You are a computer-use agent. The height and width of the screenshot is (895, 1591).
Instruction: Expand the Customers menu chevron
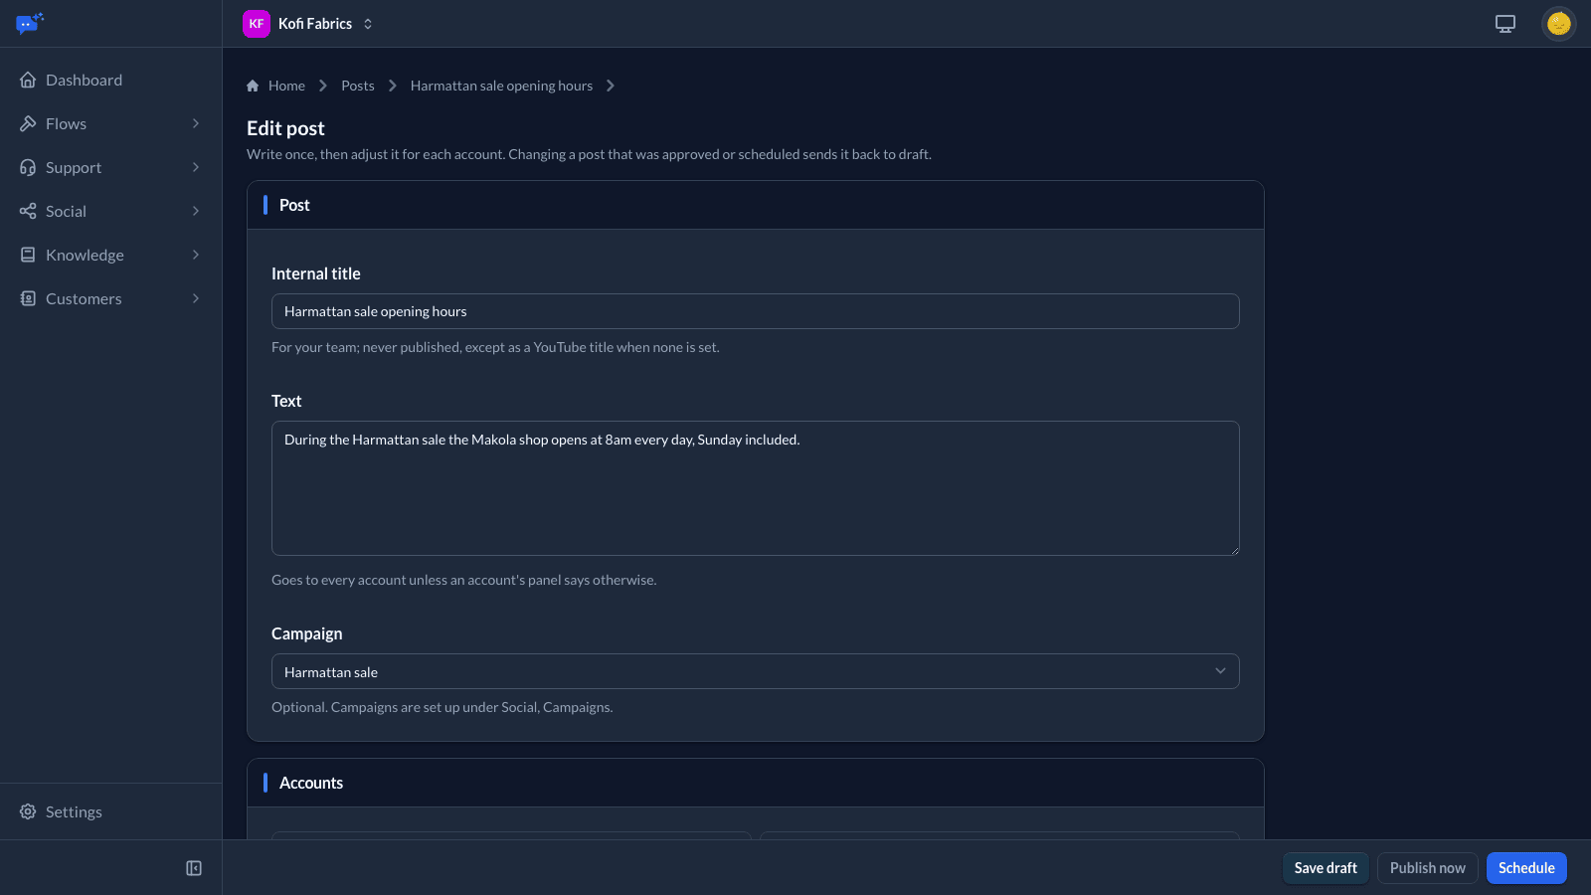coord(196,298)
